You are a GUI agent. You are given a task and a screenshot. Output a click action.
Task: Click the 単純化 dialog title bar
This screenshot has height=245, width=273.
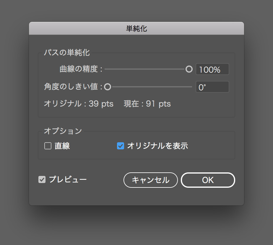click(x=136, y=28)
